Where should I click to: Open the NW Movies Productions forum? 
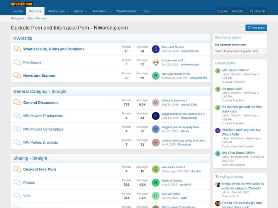coord(43,116)
